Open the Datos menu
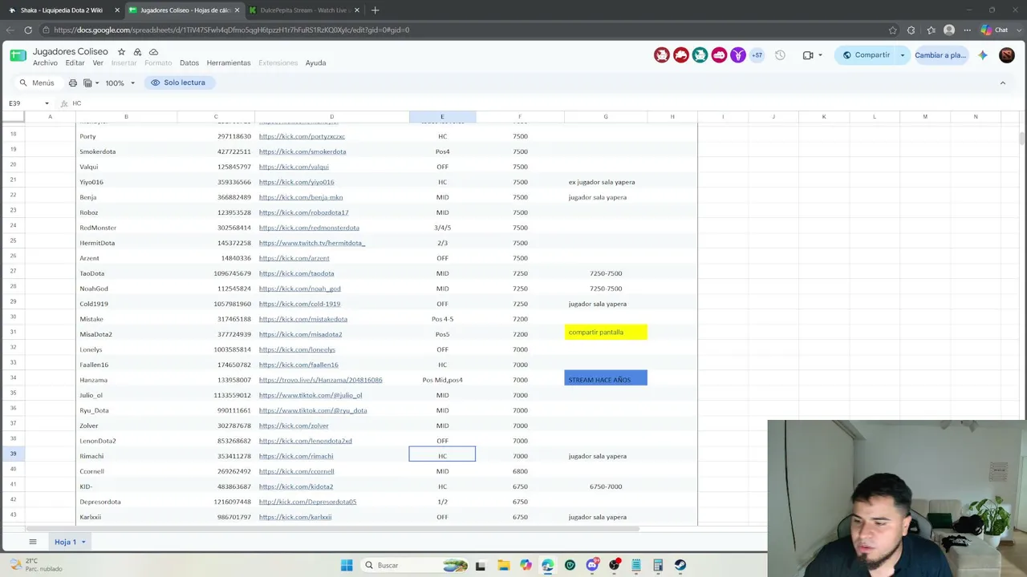Image resolution: width=1027 pixels, height=577 pixels. 189,63
